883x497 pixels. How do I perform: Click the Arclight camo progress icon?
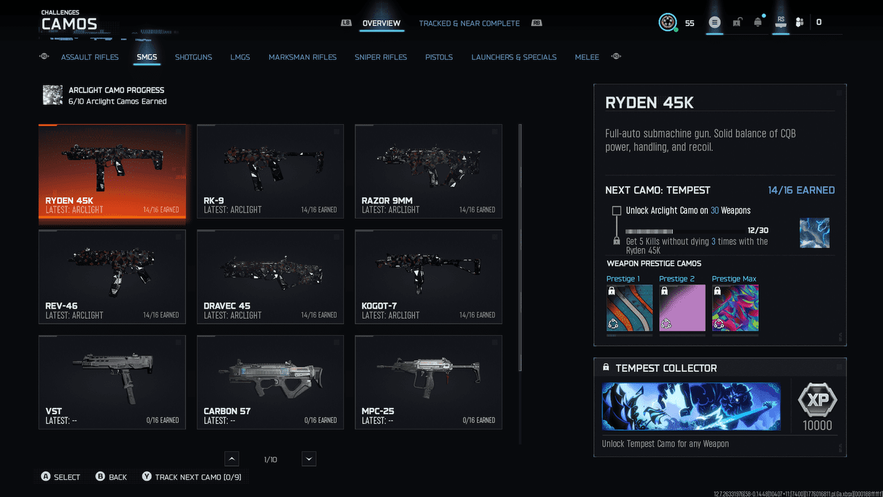[52, 95]
